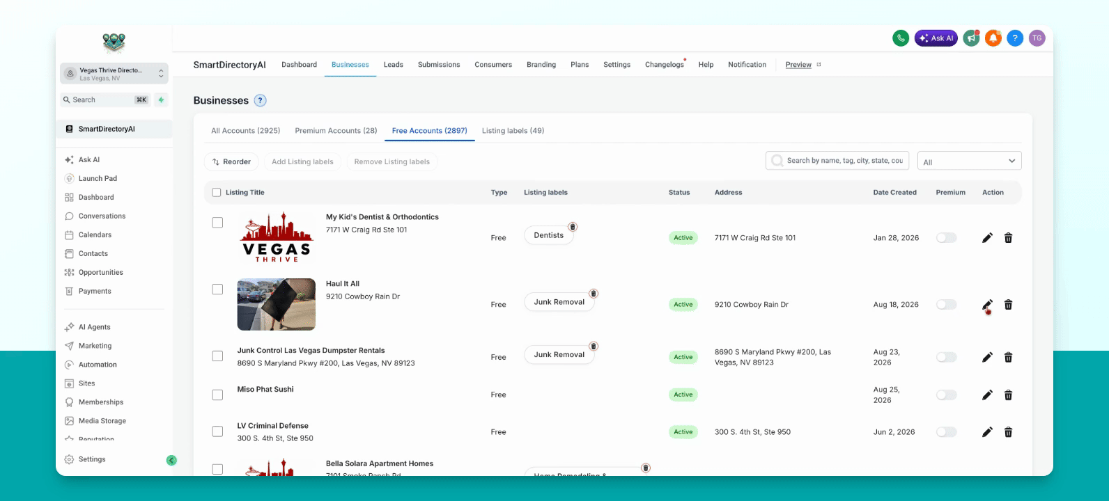This screenshot has height=501, width=1109.
Task: Open Conversations in the sidebar
Action: [x=102, y=216]
